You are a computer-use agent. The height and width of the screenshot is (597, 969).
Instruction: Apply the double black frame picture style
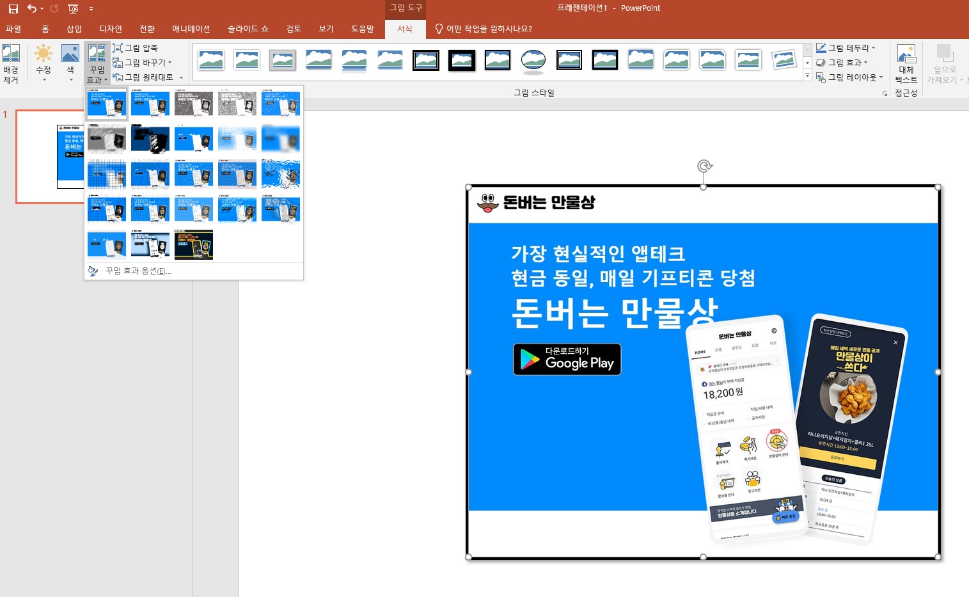(426, 60)
